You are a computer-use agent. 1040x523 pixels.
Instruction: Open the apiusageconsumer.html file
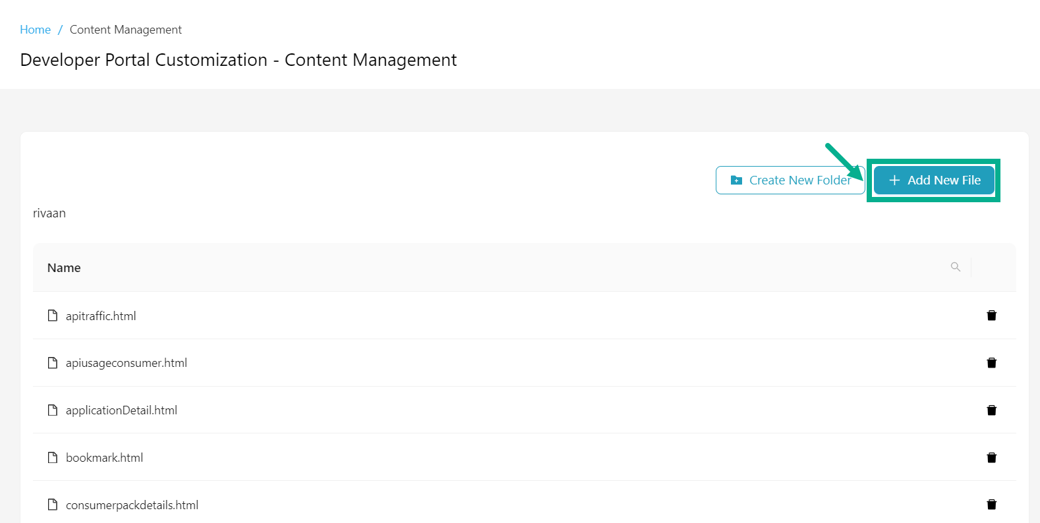[127, 362]
